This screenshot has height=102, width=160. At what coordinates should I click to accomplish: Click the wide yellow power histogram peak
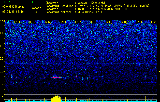[56, 98]
